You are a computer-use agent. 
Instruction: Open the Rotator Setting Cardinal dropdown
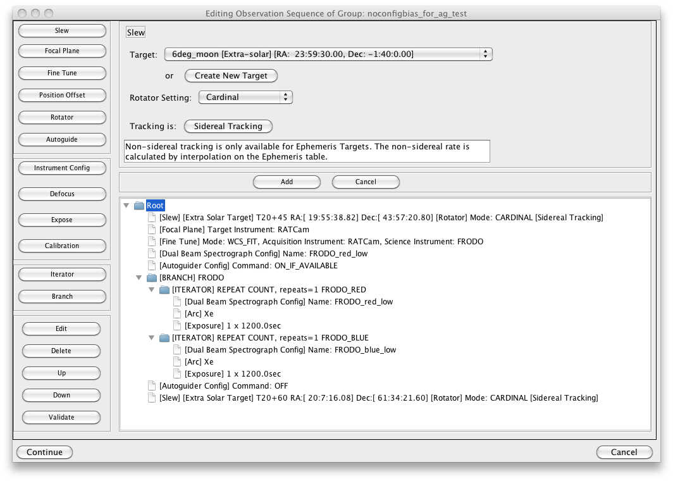point(245,97)
